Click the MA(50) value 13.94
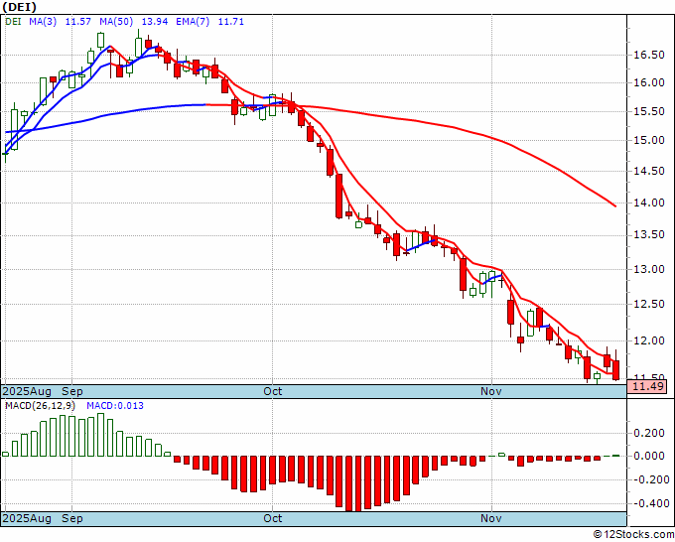 click(x=155, y=22)
